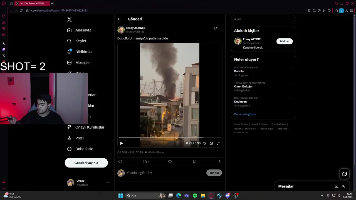Expand the Daha fazla menu
This screenshot has width=356, height=200.
click(80, 149)
